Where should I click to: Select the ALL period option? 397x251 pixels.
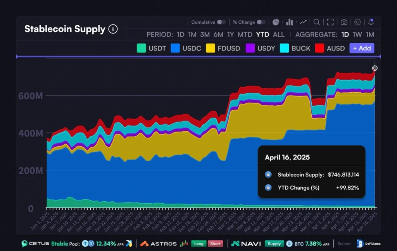coord(278,35)
